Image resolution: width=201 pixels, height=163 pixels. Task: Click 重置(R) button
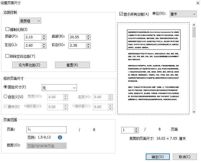click(x=72, y=65)
